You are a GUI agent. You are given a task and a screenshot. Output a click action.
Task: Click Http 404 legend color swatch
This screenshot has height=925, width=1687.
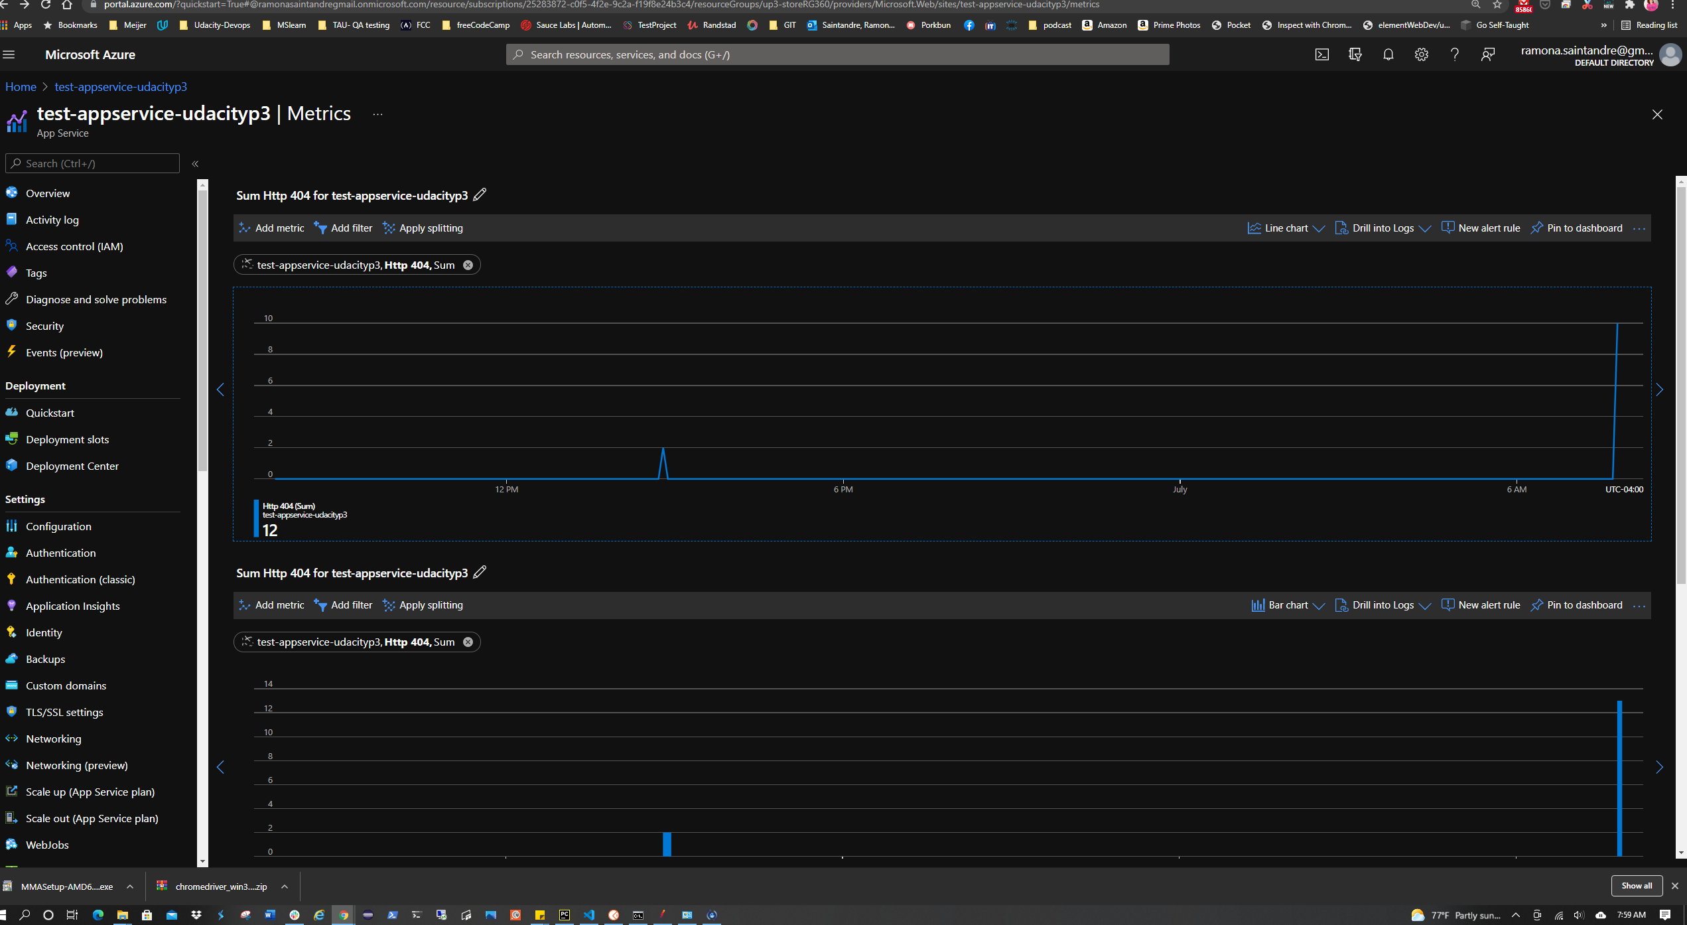point(256,518)
